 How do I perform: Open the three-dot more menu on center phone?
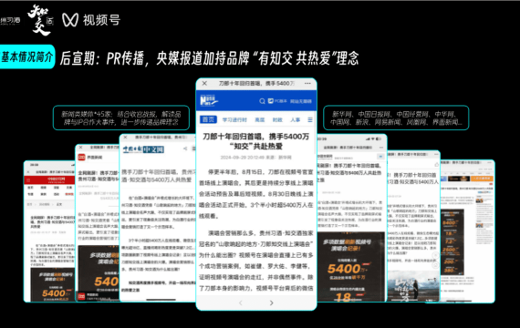[x=307, y=84]
